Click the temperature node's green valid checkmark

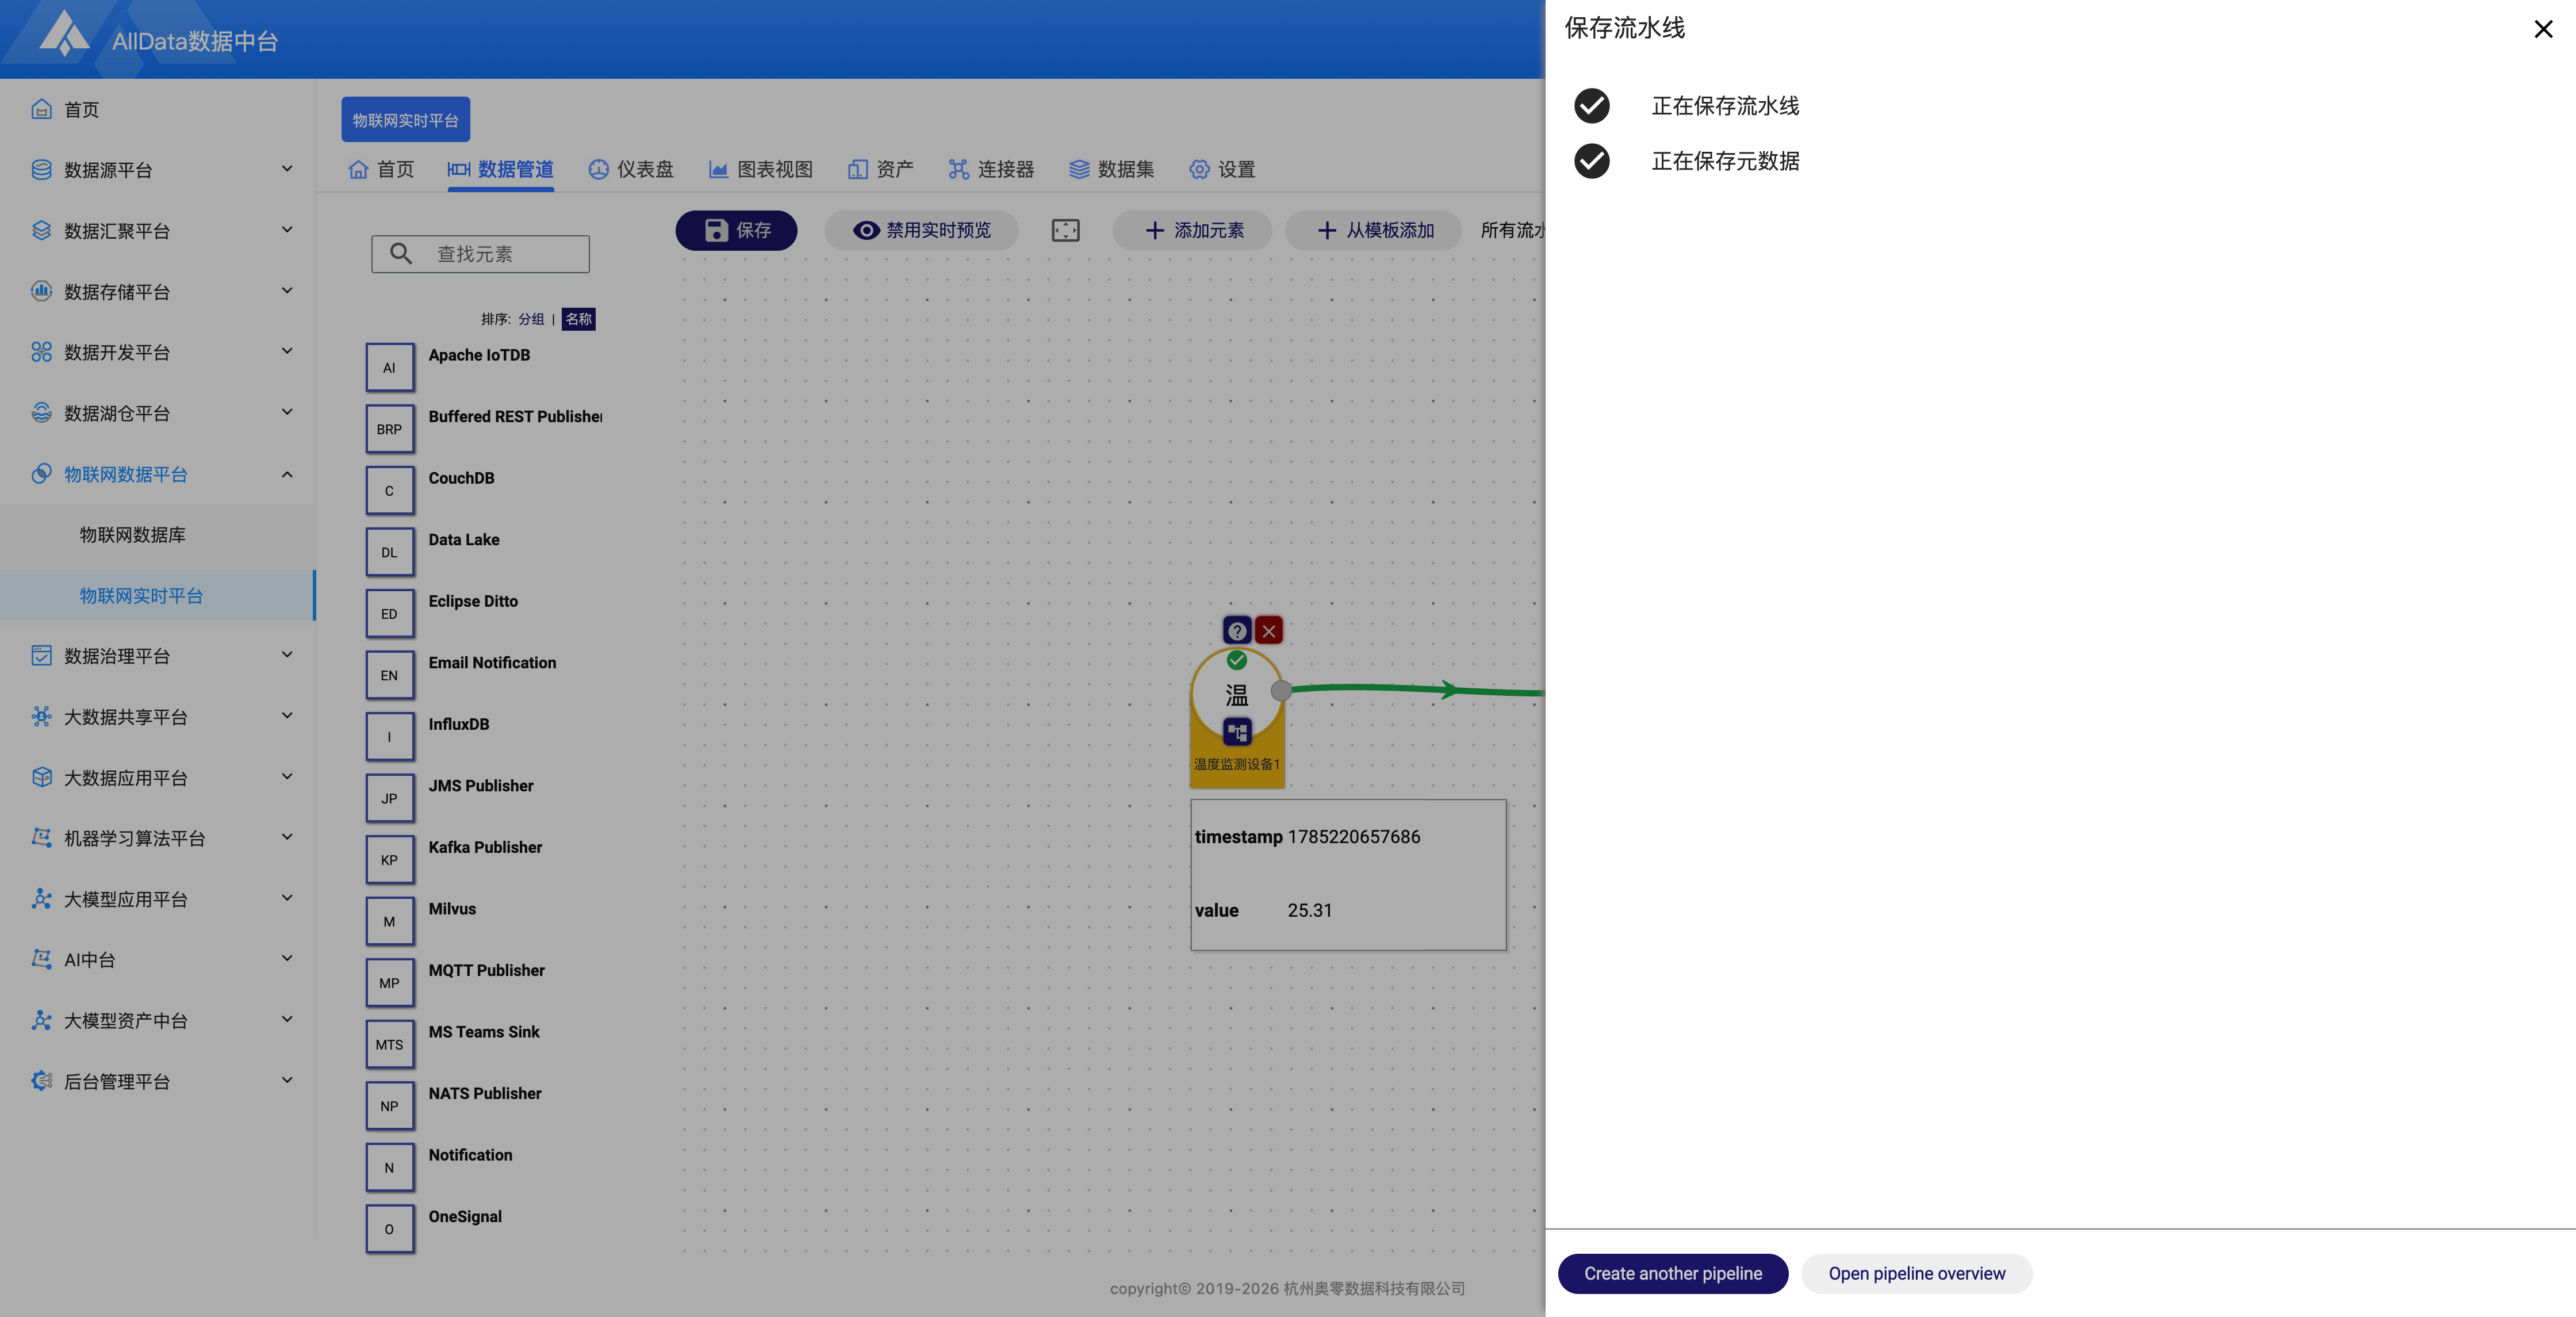tap(1237, 660)
